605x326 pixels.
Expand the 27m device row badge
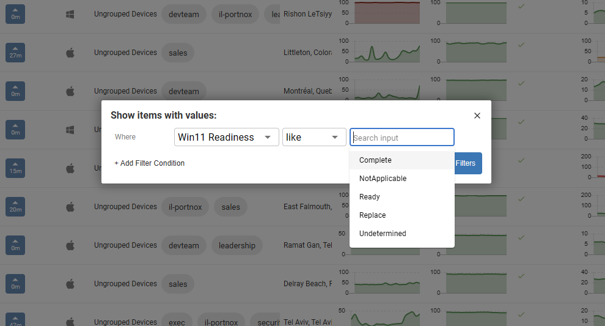coord(15,53)
